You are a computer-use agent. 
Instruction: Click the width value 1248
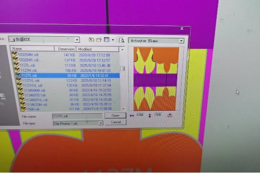[x=140, y=115]
